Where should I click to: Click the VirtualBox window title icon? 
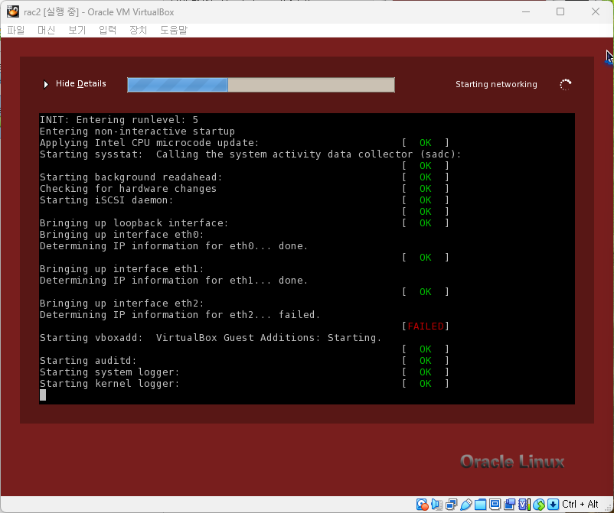pos(13,11)
